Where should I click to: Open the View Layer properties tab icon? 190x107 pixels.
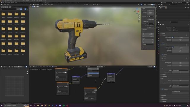158,32
